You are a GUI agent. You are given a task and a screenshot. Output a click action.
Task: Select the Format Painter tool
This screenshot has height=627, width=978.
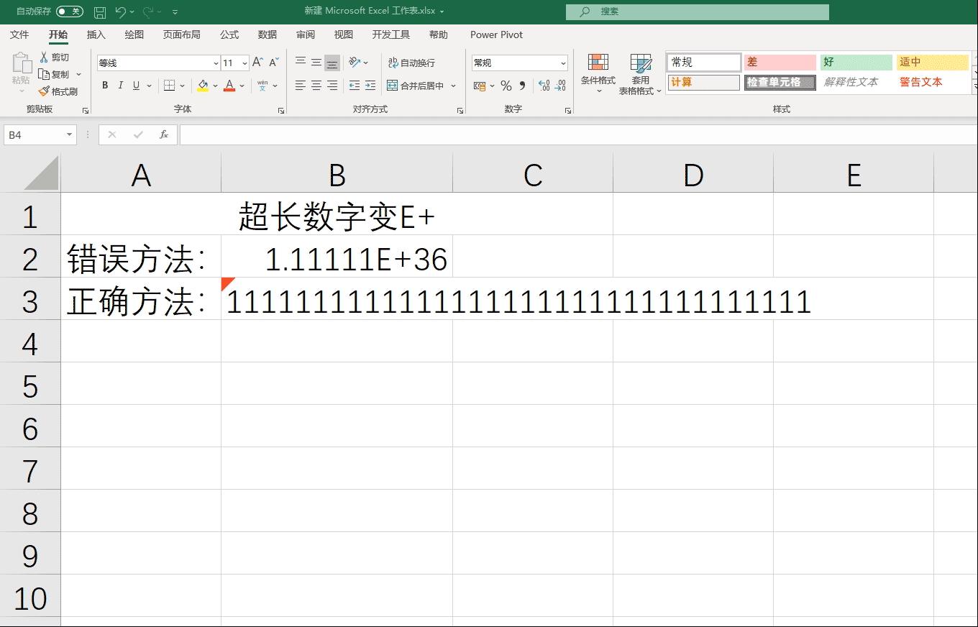(58, 91)
